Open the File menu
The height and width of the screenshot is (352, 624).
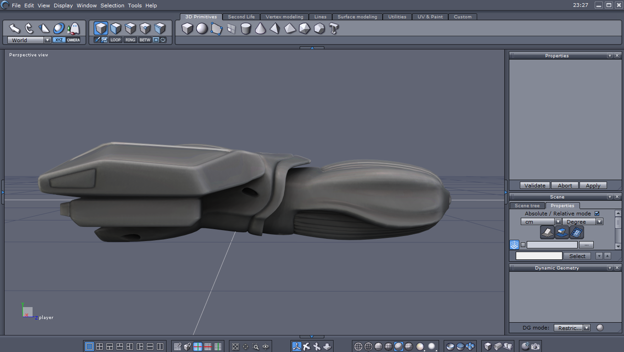point(16,5)
